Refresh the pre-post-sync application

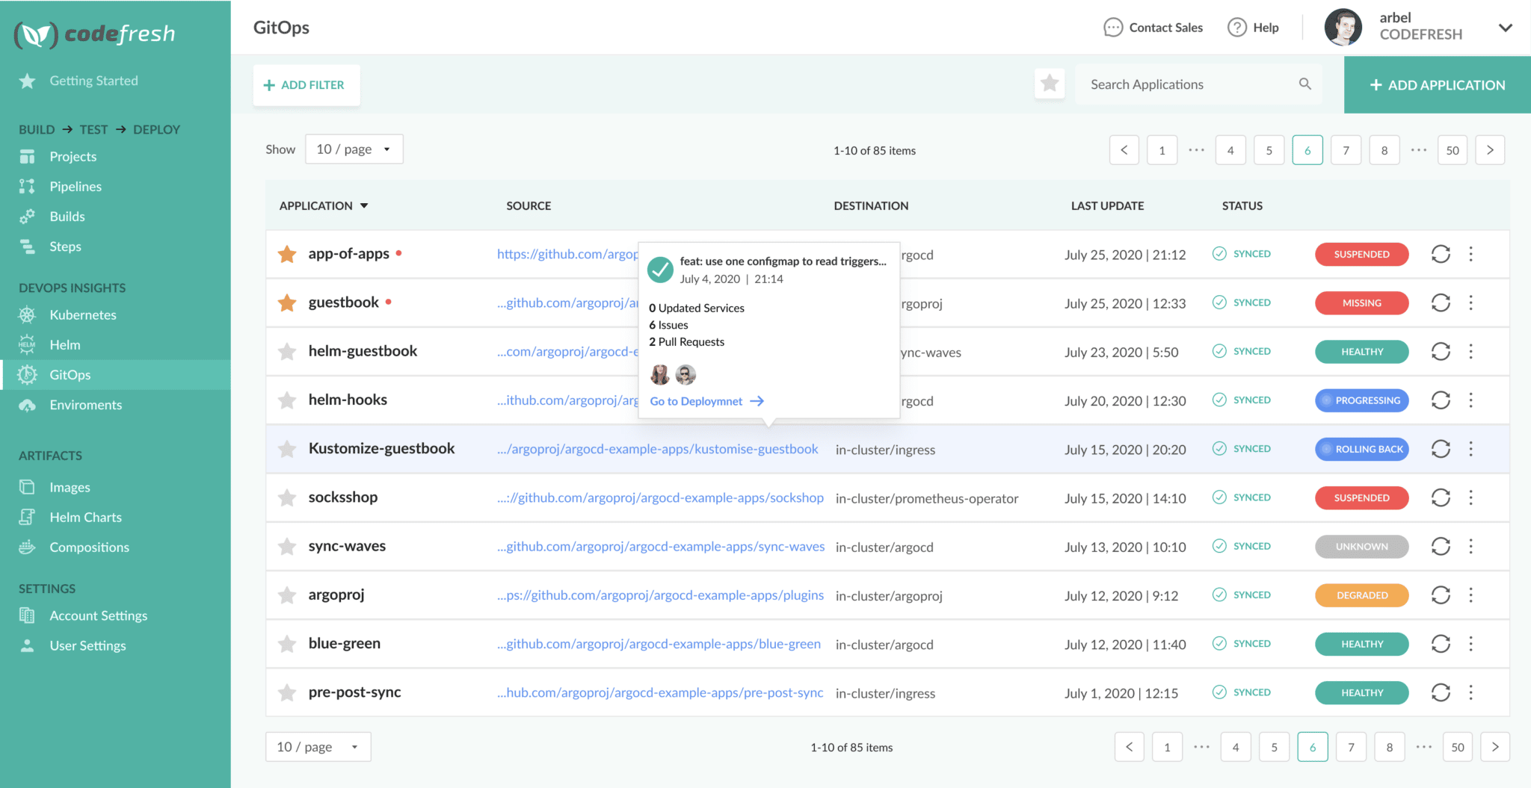click(x=1441, y=692)
